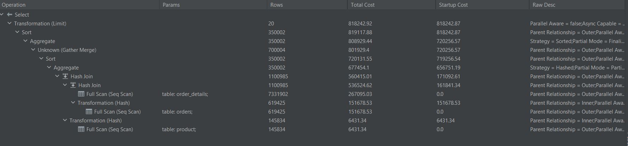Screen dimensions: 628x146
Task: Click the Hash Join icon with cost 536524.62
Action: [x=73, y=85]
